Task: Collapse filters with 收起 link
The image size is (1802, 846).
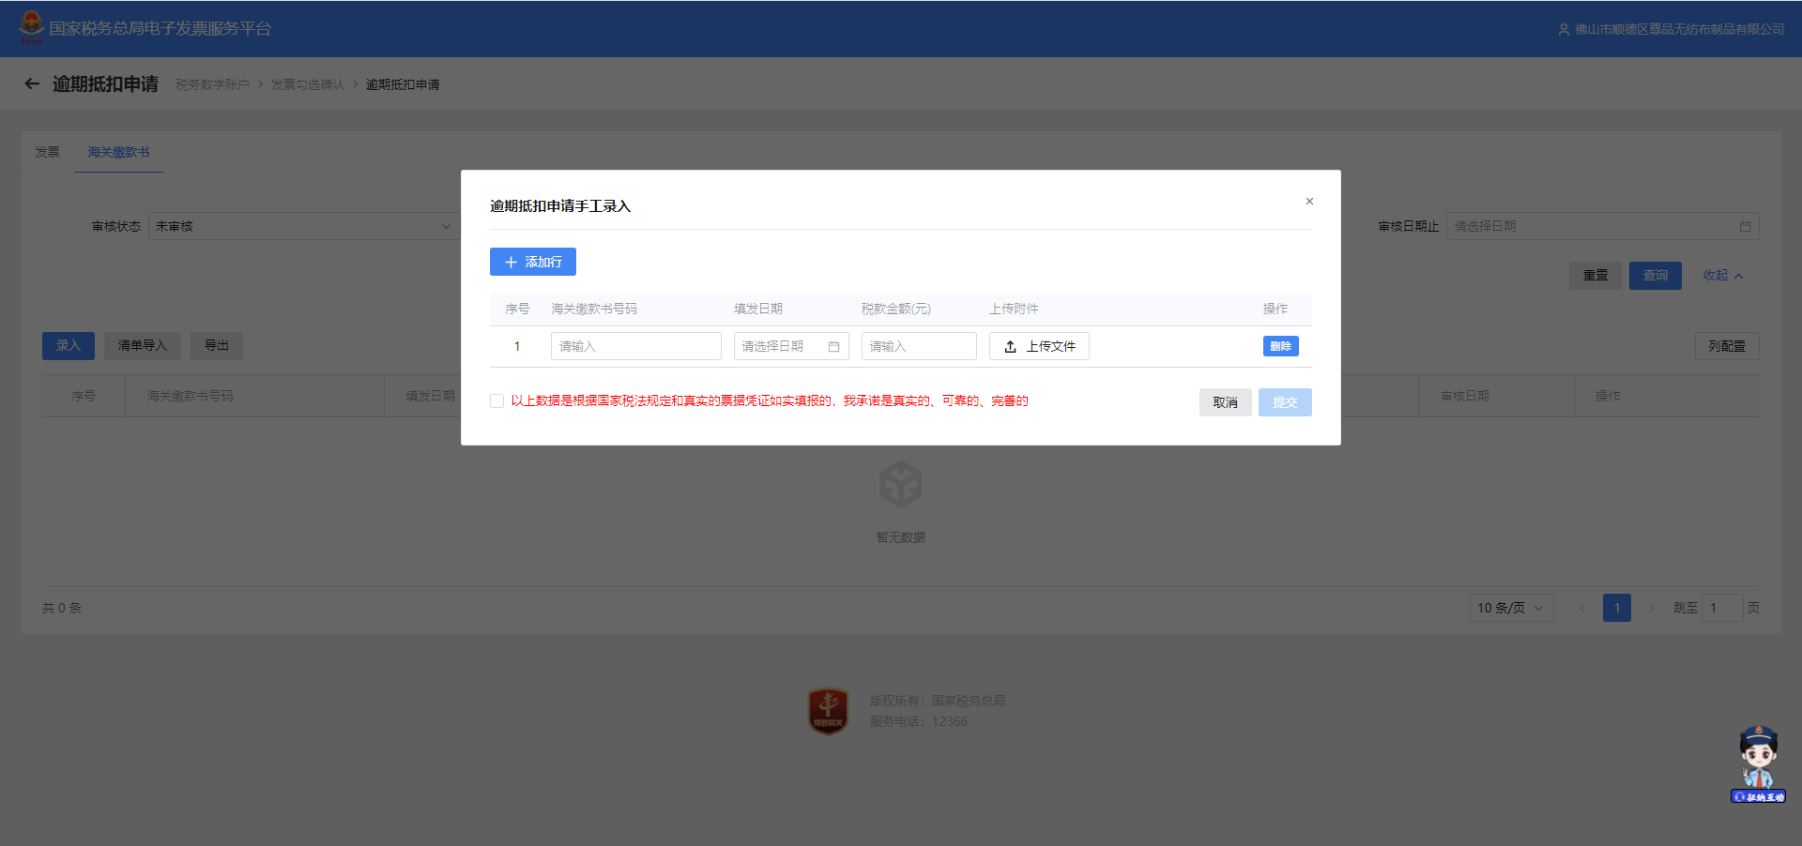Action: coord(1722,276)
